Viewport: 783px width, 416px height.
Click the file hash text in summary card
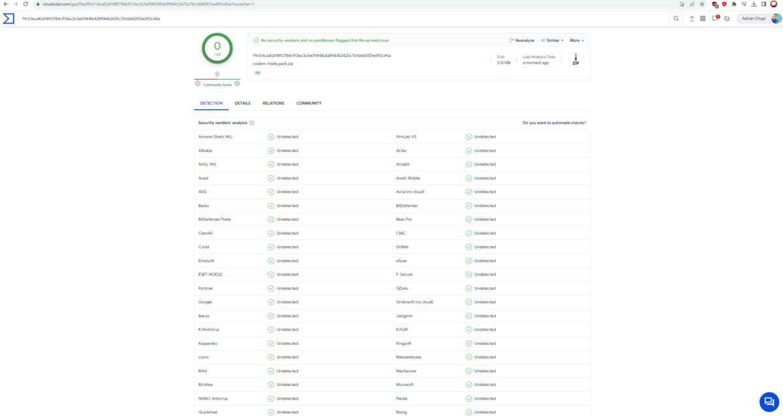(x=322, y=56)
